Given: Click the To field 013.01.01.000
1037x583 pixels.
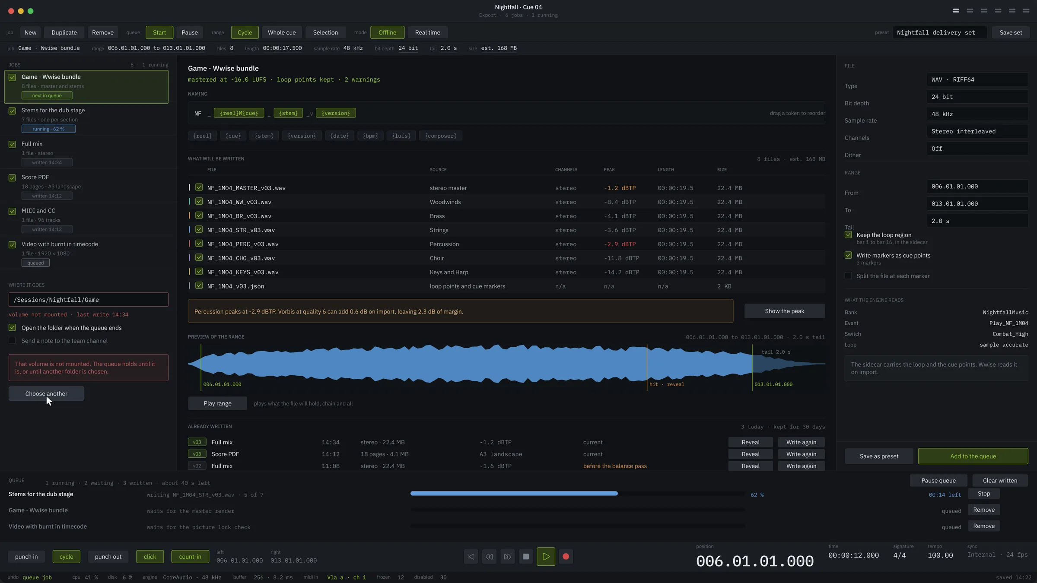Looking at the screenshot, I should (977, 204).
